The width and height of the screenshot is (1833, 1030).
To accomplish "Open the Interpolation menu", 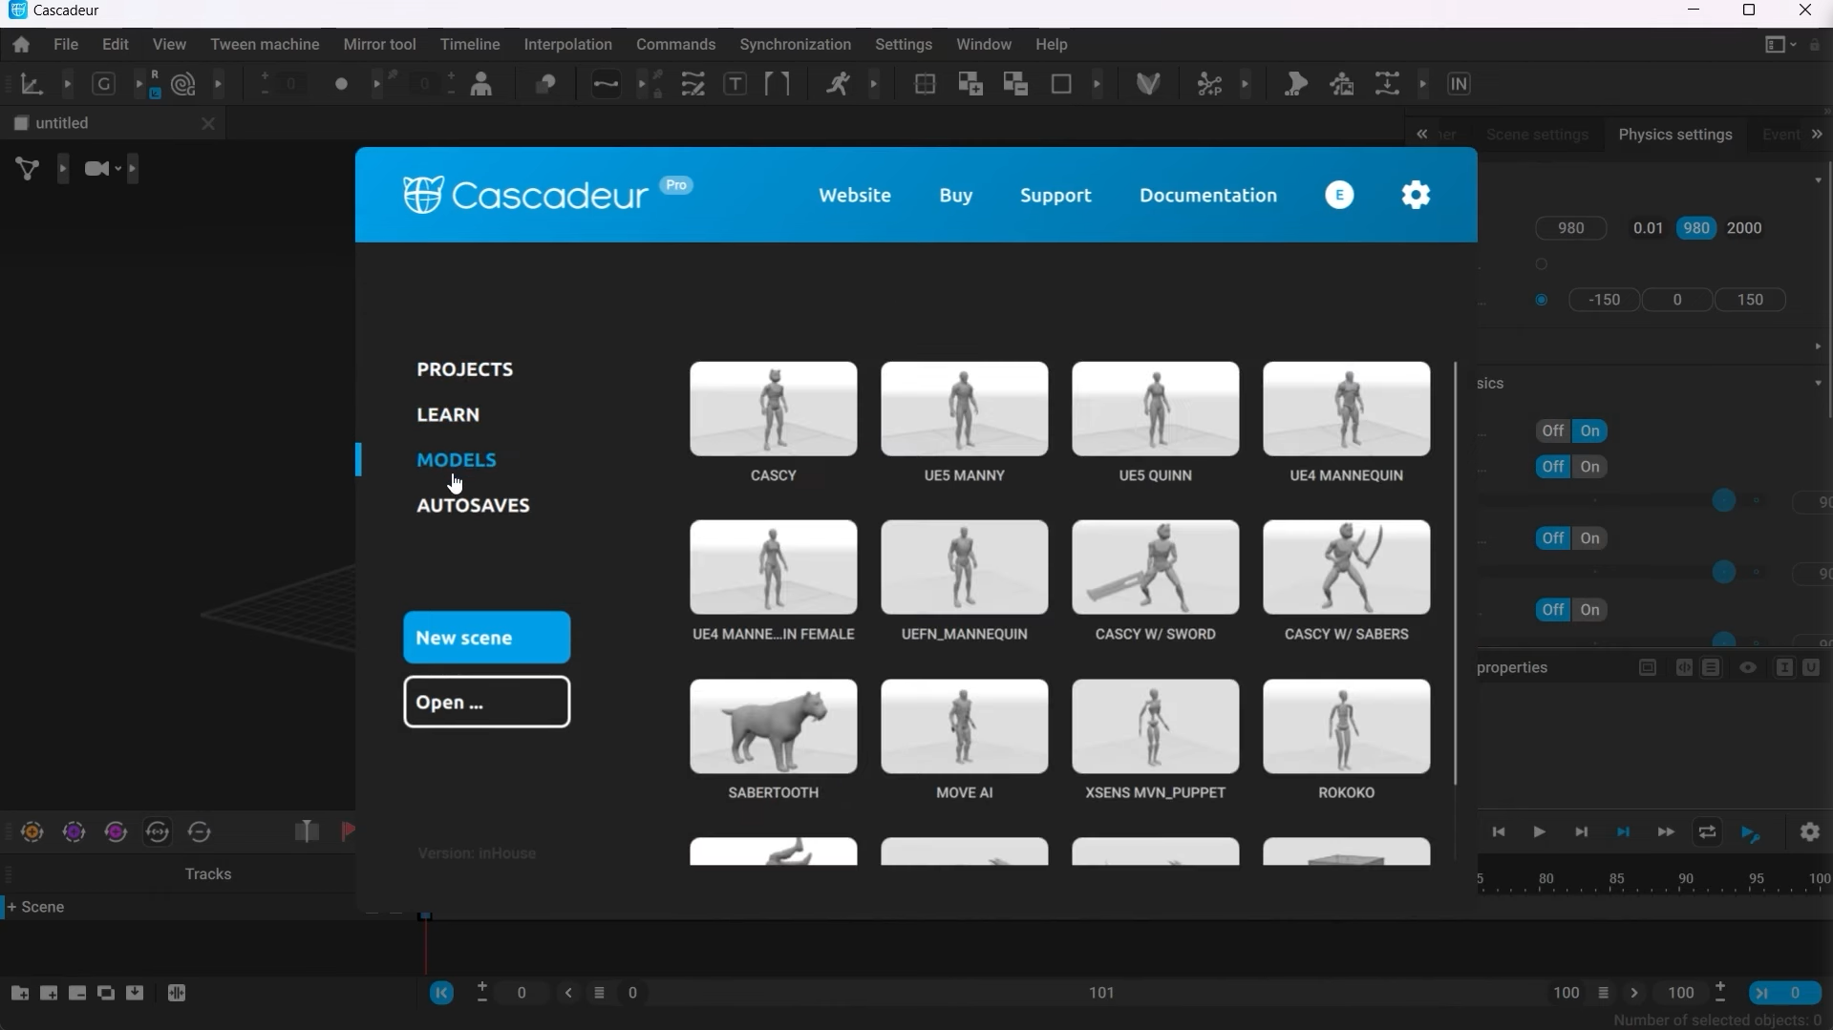I will [567, 45].
